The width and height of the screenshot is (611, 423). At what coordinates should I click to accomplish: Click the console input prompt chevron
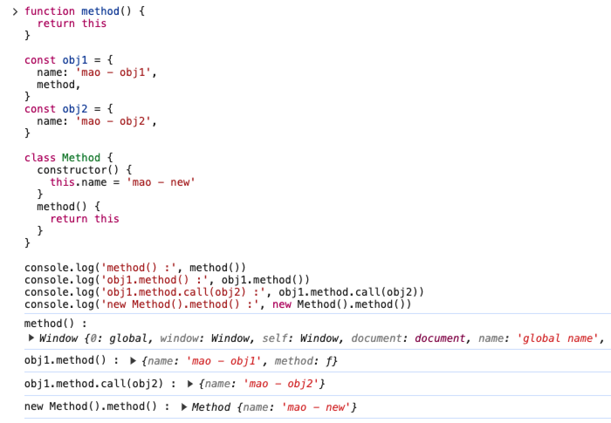click(x=15, y=12)
